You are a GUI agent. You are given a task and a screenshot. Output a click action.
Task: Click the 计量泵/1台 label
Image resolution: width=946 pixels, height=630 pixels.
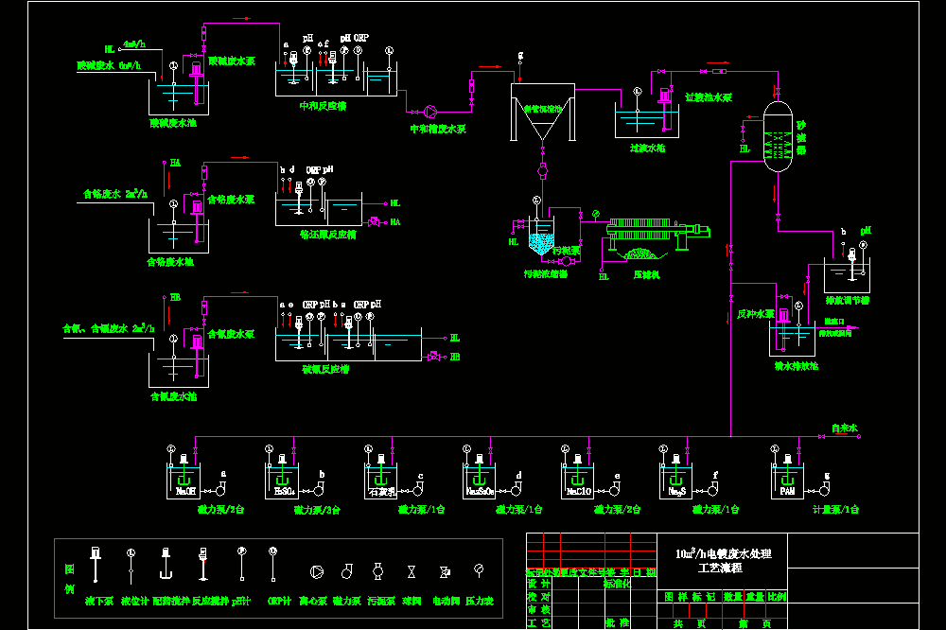pyautogui.click(x=835, y=510)
